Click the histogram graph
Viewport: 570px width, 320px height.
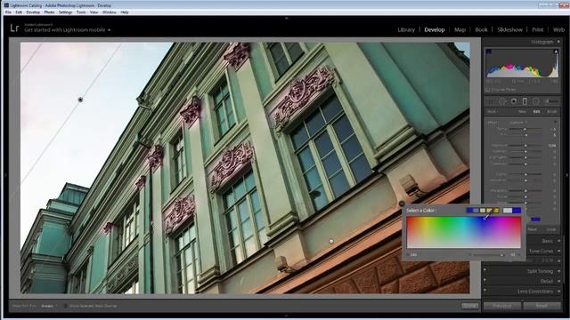(523, 63)
